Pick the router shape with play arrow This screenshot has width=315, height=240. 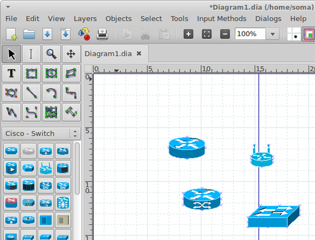11,168
